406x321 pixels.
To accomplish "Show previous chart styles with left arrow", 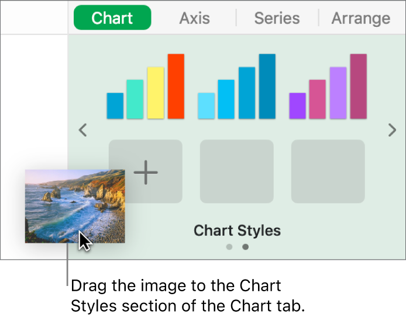I will (83, 130).
